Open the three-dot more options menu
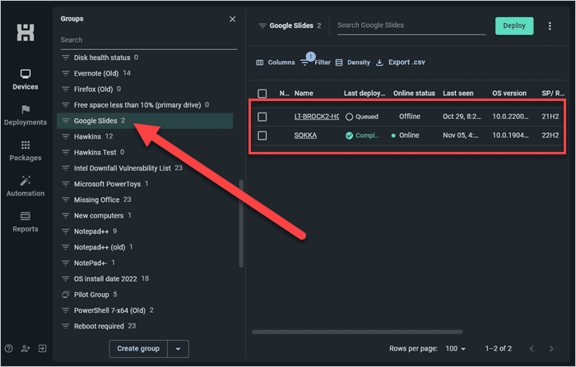This screenshot has width=576, height=367. pos(550,26)
